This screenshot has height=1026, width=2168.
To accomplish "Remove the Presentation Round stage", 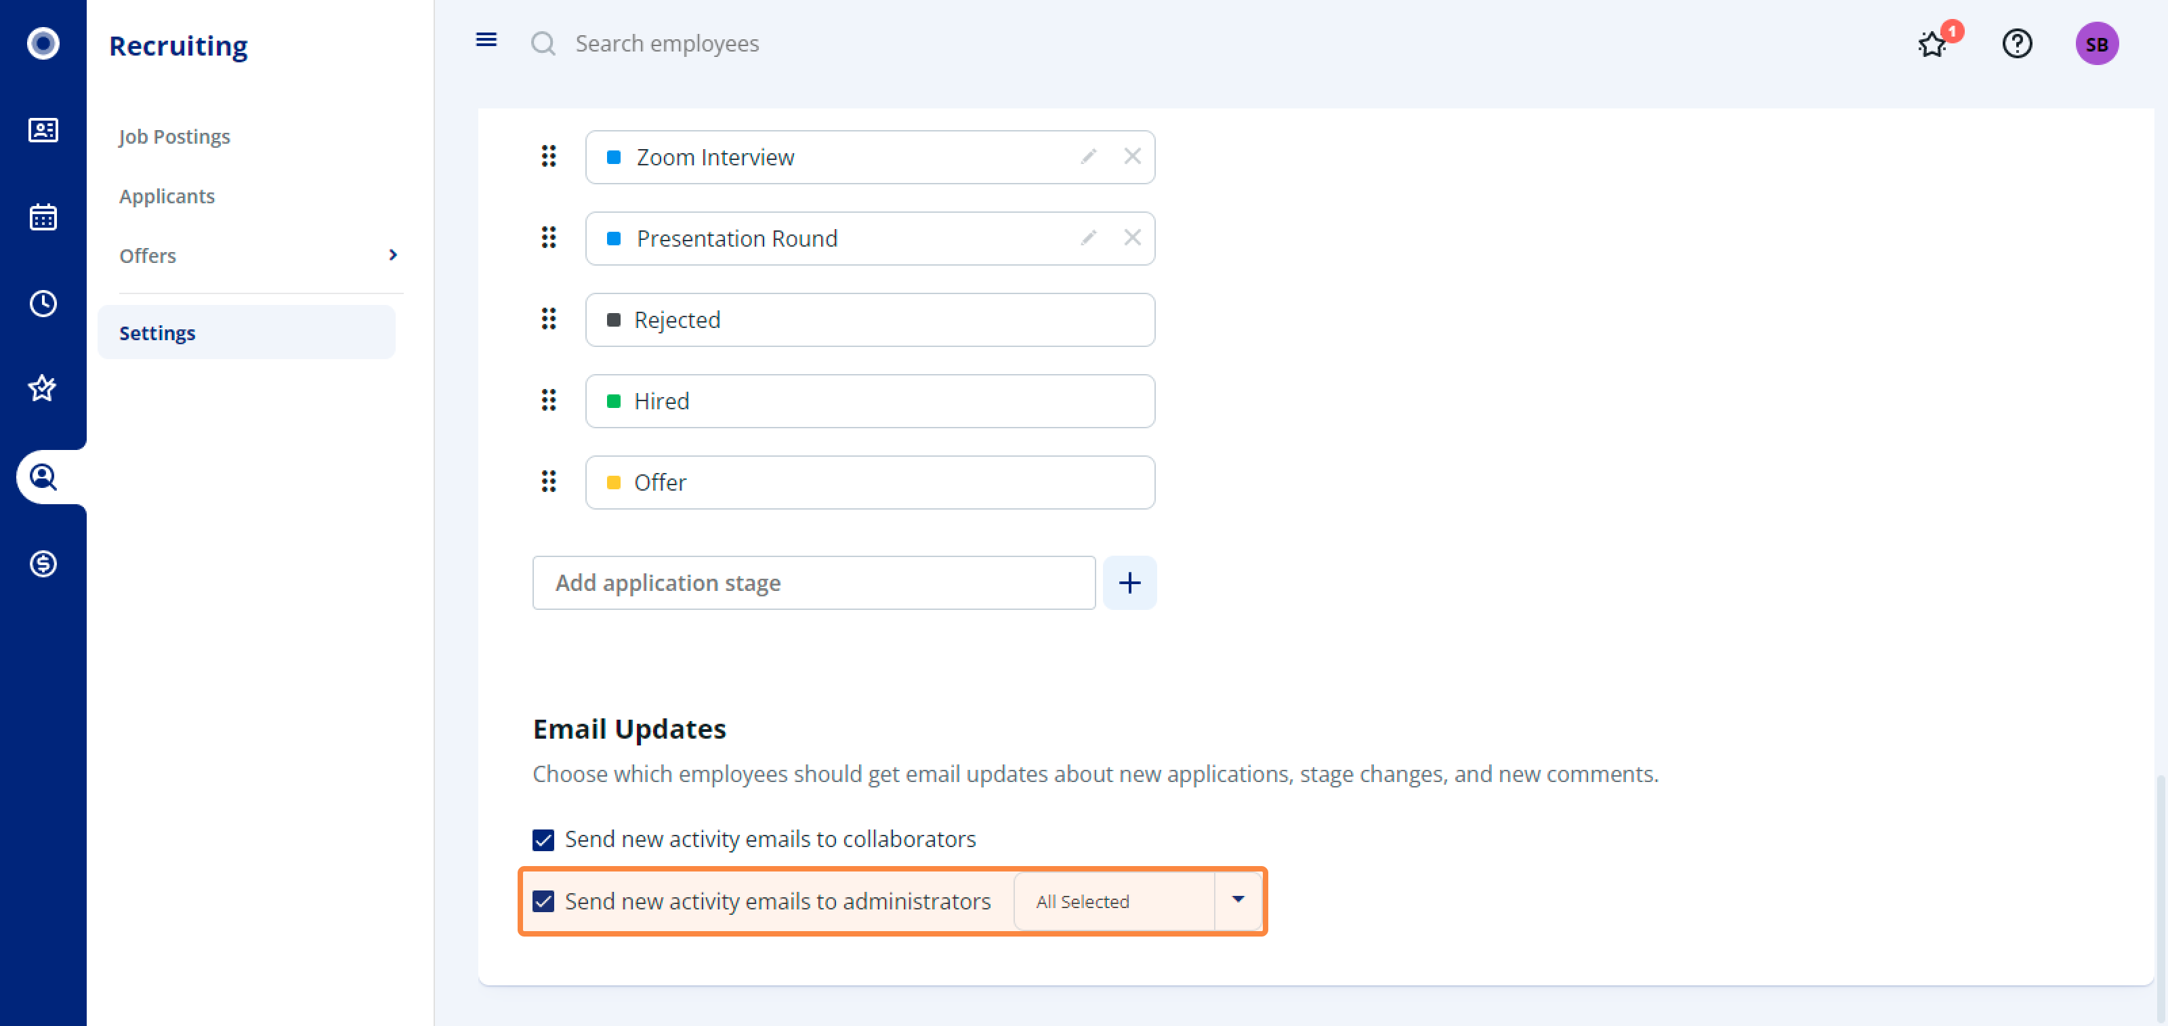I will (1133, 238).
